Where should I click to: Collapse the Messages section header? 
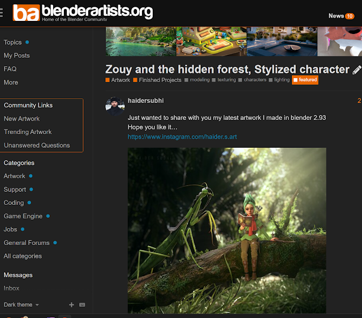coord(18,275)
